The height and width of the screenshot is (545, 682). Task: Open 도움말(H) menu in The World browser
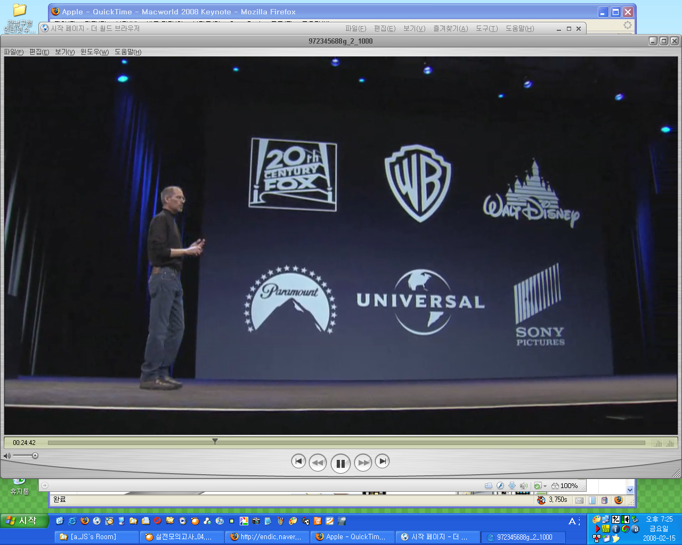click(x=519, y=29)
